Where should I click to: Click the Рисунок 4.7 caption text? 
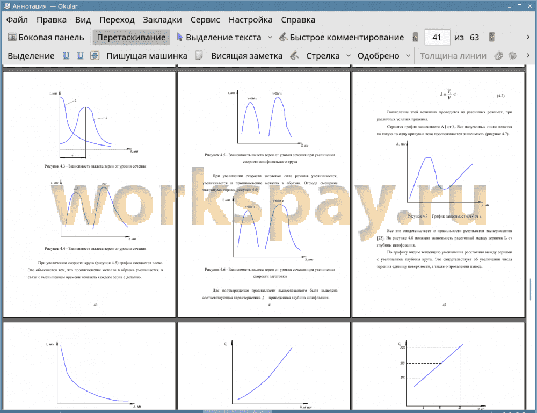pyautogui.click(x=444, y=216)
